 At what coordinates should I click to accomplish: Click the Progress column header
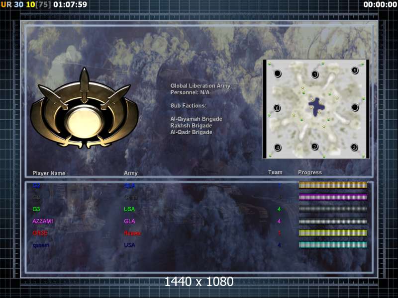[310, 172]
